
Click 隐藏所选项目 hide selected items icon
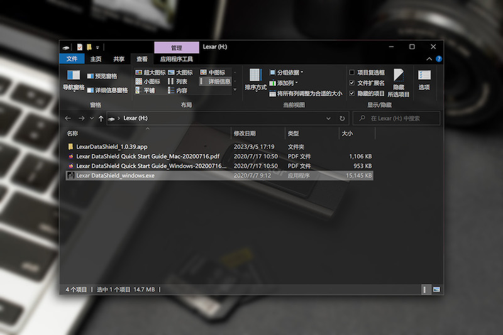pyautogui.click(x=399, y=82)
